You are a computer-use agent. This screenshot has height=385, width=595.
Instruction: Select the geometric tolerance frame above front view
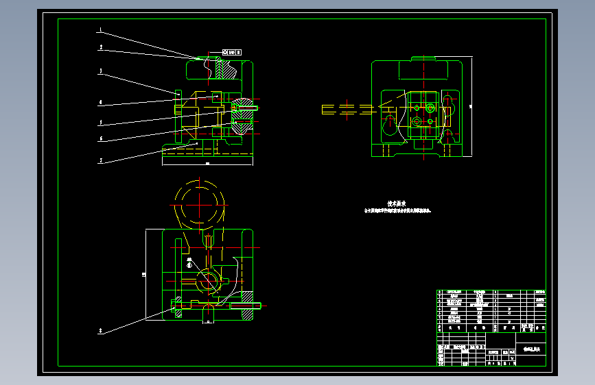[232, 52]
